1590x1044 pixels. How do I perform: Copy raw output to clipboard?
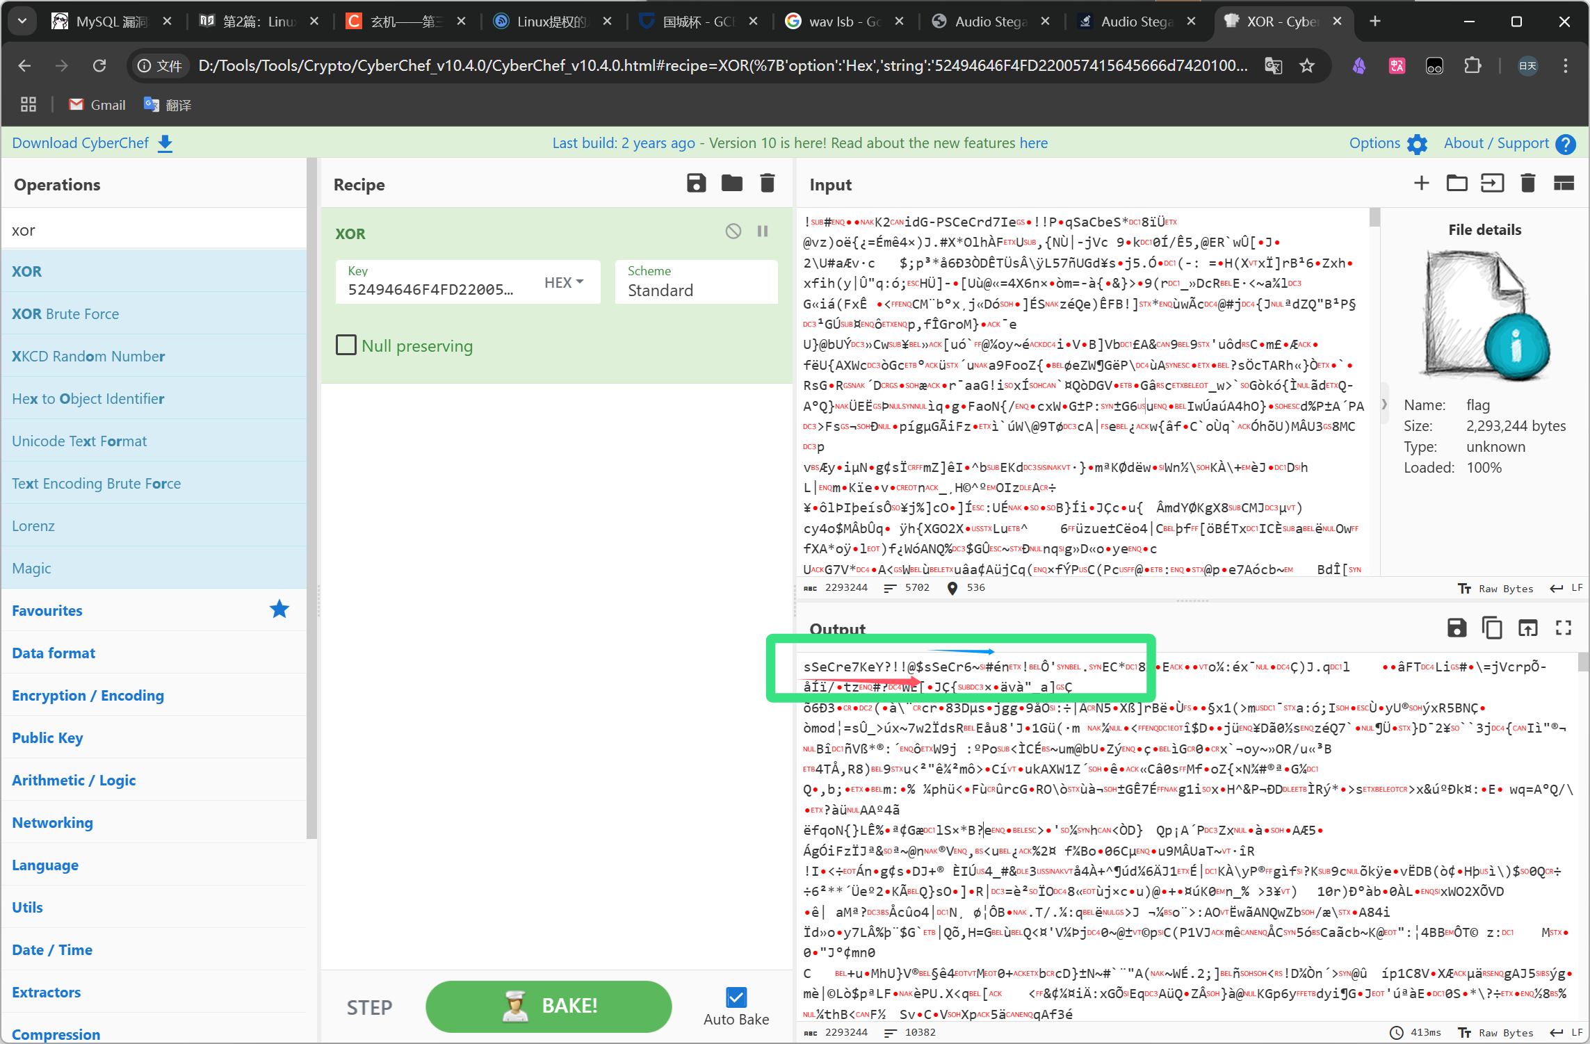1492,628
